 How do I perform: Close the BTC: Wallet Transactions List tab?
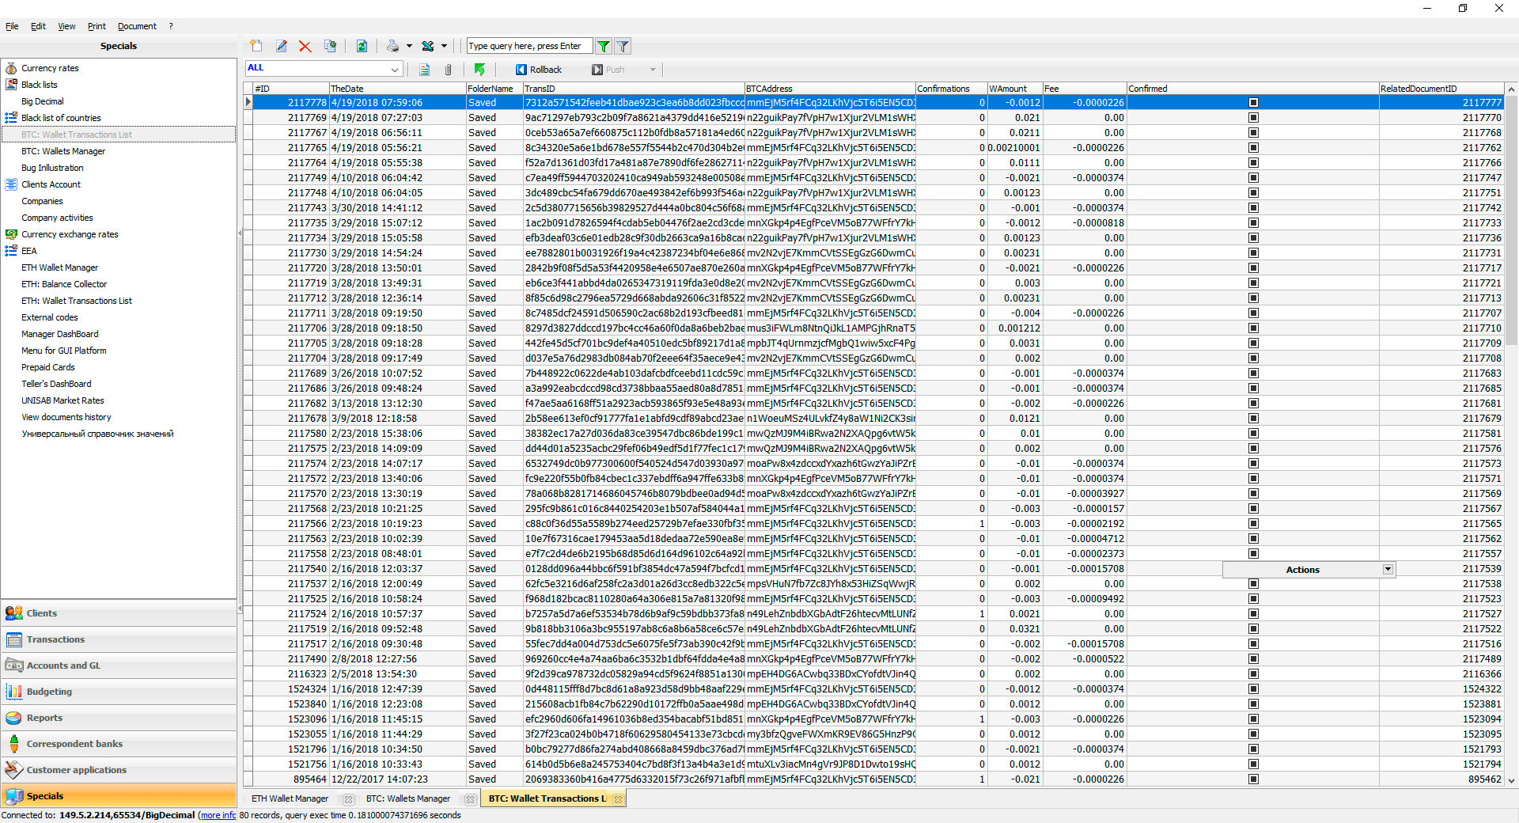(619, 799)
